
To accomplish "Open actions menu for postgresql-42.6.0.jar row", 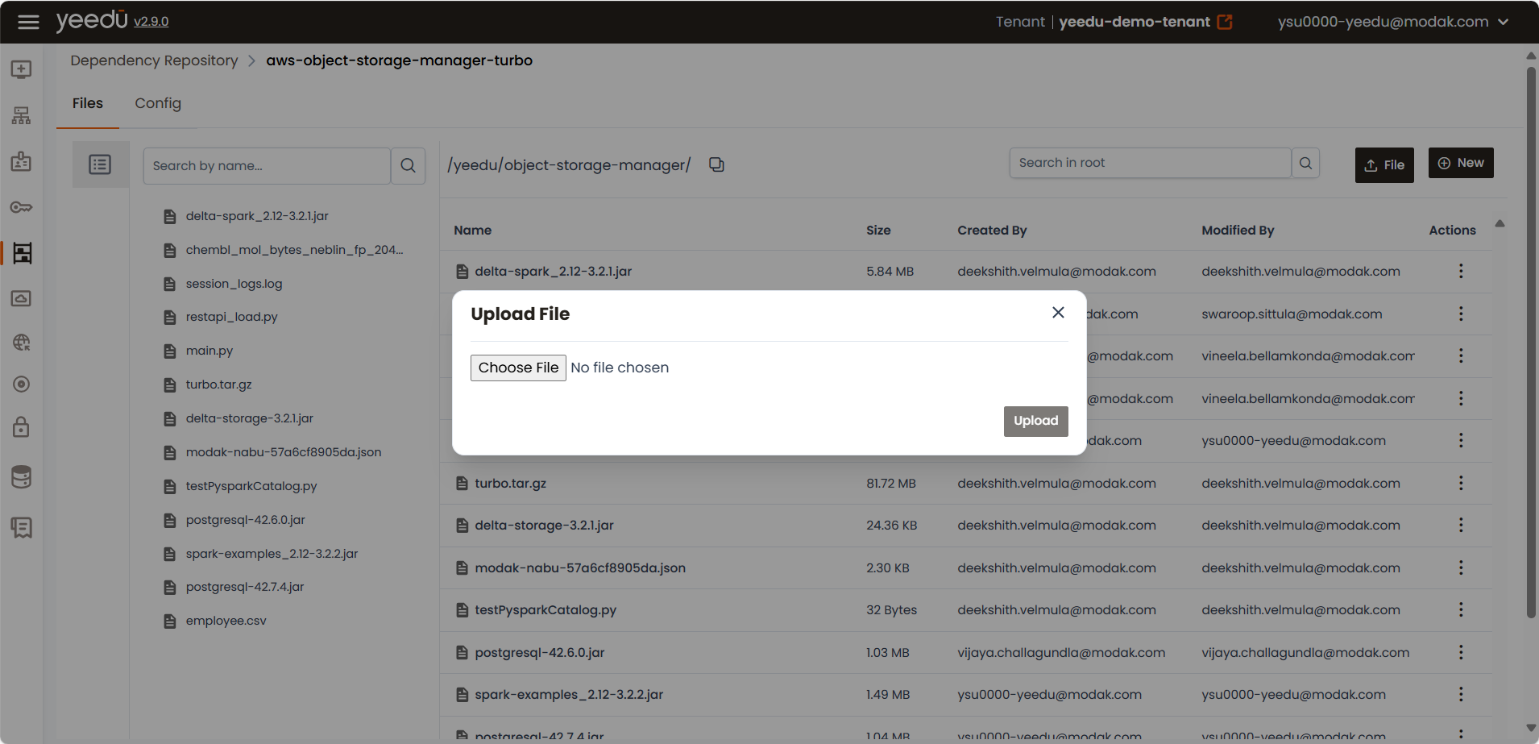I will (x=1461, y=652).
